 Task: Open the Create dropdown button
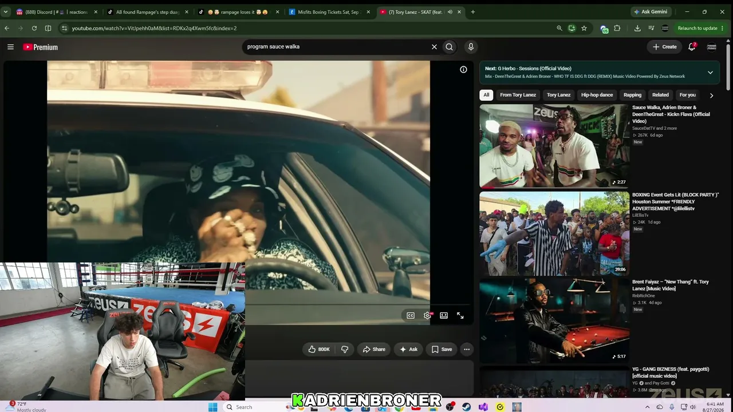pyautogui.click(x=665, y=47)
